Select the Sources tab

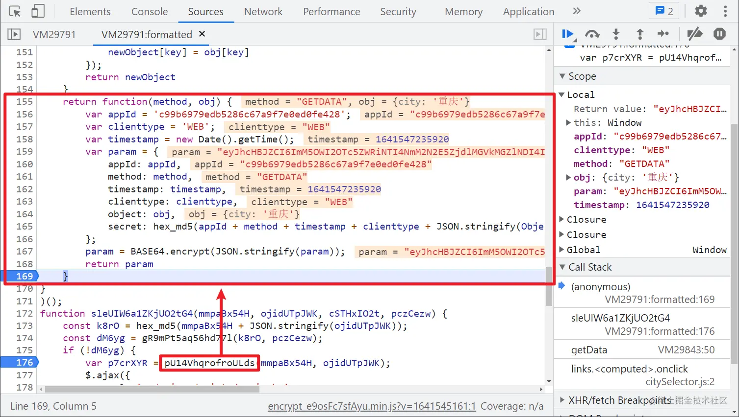click(205, 11)
